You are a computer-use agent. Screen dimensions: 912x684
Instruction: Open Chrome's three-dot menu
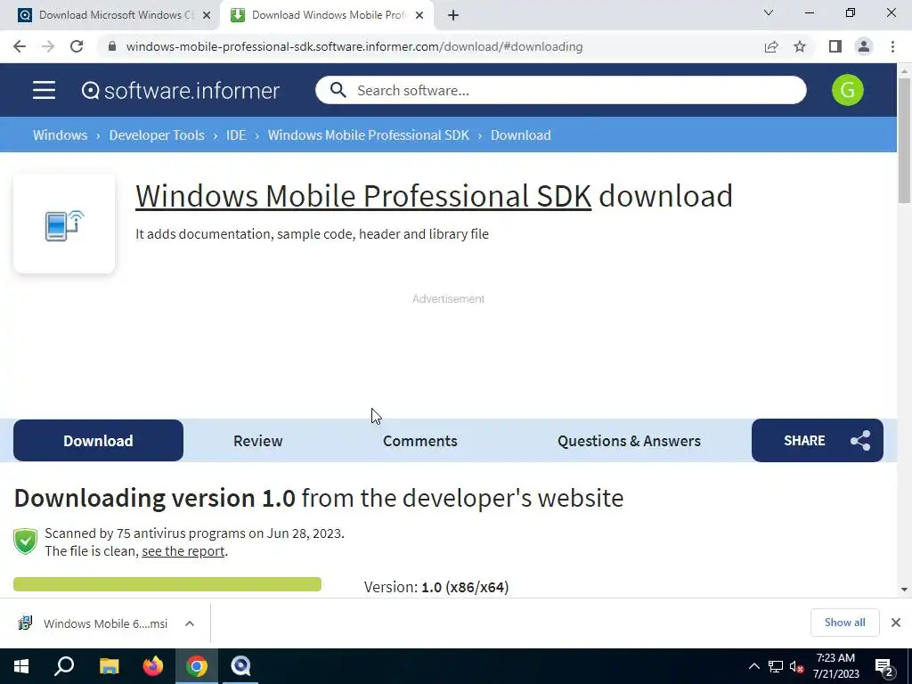coord(892,46)
